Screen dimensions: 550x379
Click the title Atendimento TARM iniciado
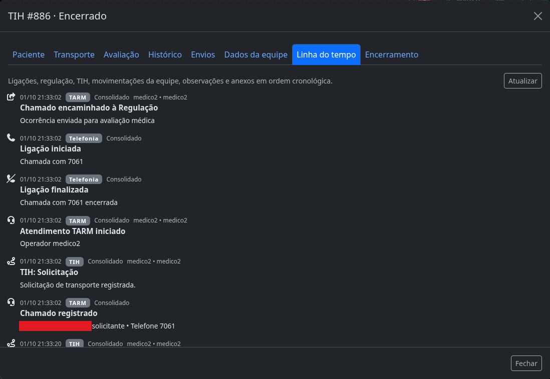pyautogui.click(x=72, y=231)
